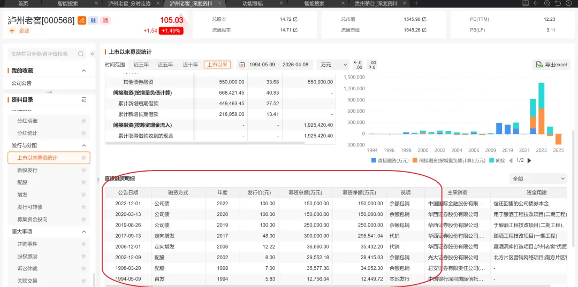The image size is (578, 287).
Task: Click the list settings icon beside 资料目录
Action: point(83,100)
